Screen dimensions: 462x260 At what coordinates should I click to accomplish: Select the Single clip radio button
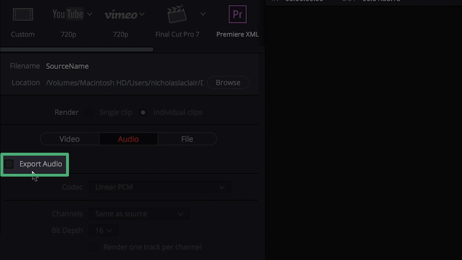(x=89, y=112)
